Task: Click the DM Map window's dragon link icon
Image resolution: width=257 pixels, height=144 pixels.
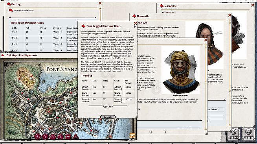Action: pos(3,55)
